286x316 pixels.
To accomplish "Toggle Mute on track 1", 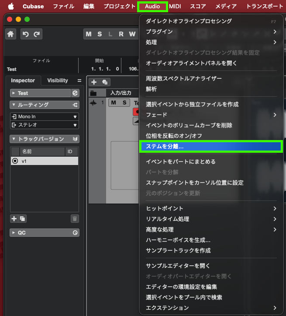I will coord(114,103).
